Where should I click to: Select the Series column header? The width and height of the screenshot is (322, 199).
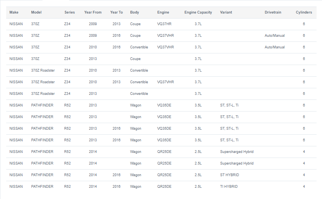[69, 12]
